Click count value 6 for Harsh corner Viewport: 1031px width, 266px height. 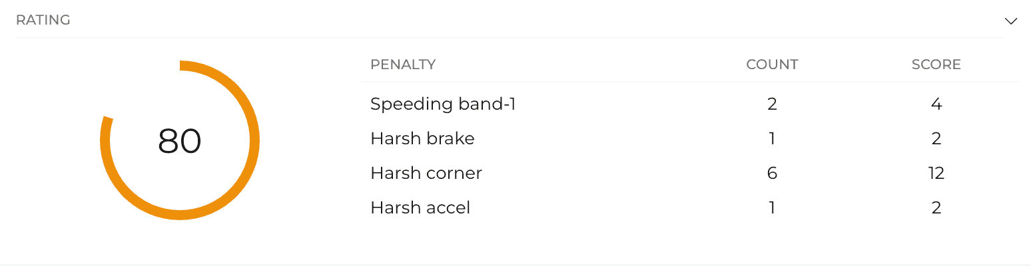pyautogui.click(x=772, y=173)
